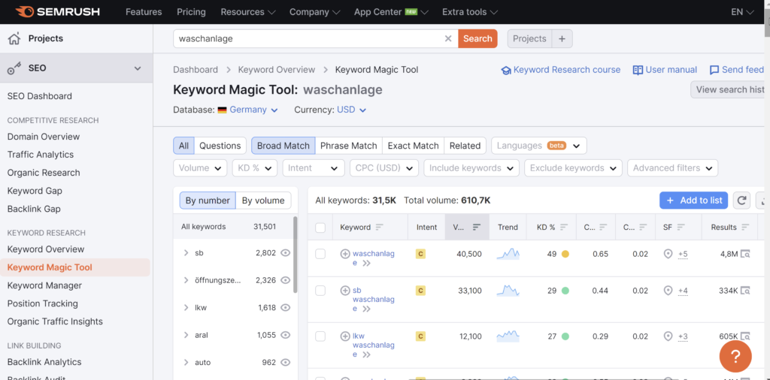The height and width of the screenshot is (380, 770).
Task: Change the USD currency dropdown
Action: pyautogui.click(x=352, y=110)
